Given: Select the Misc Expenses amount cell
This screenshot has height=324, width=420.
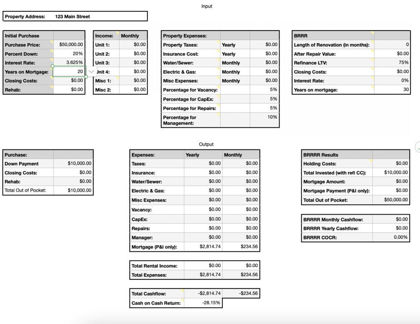Looking at the screenshot, I should pos(265,81).
